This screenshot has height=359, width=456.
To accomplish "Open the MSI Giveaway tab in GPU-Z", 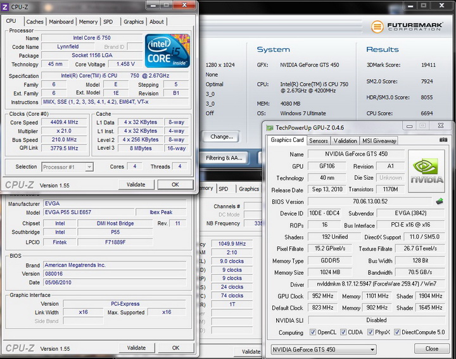I will click(x=379, y=141).
